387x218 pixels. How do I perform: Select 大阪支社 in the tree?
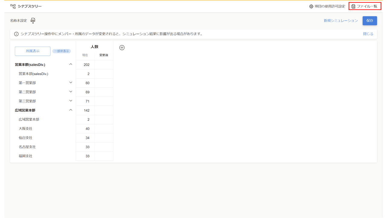click(x=25, y=129)
